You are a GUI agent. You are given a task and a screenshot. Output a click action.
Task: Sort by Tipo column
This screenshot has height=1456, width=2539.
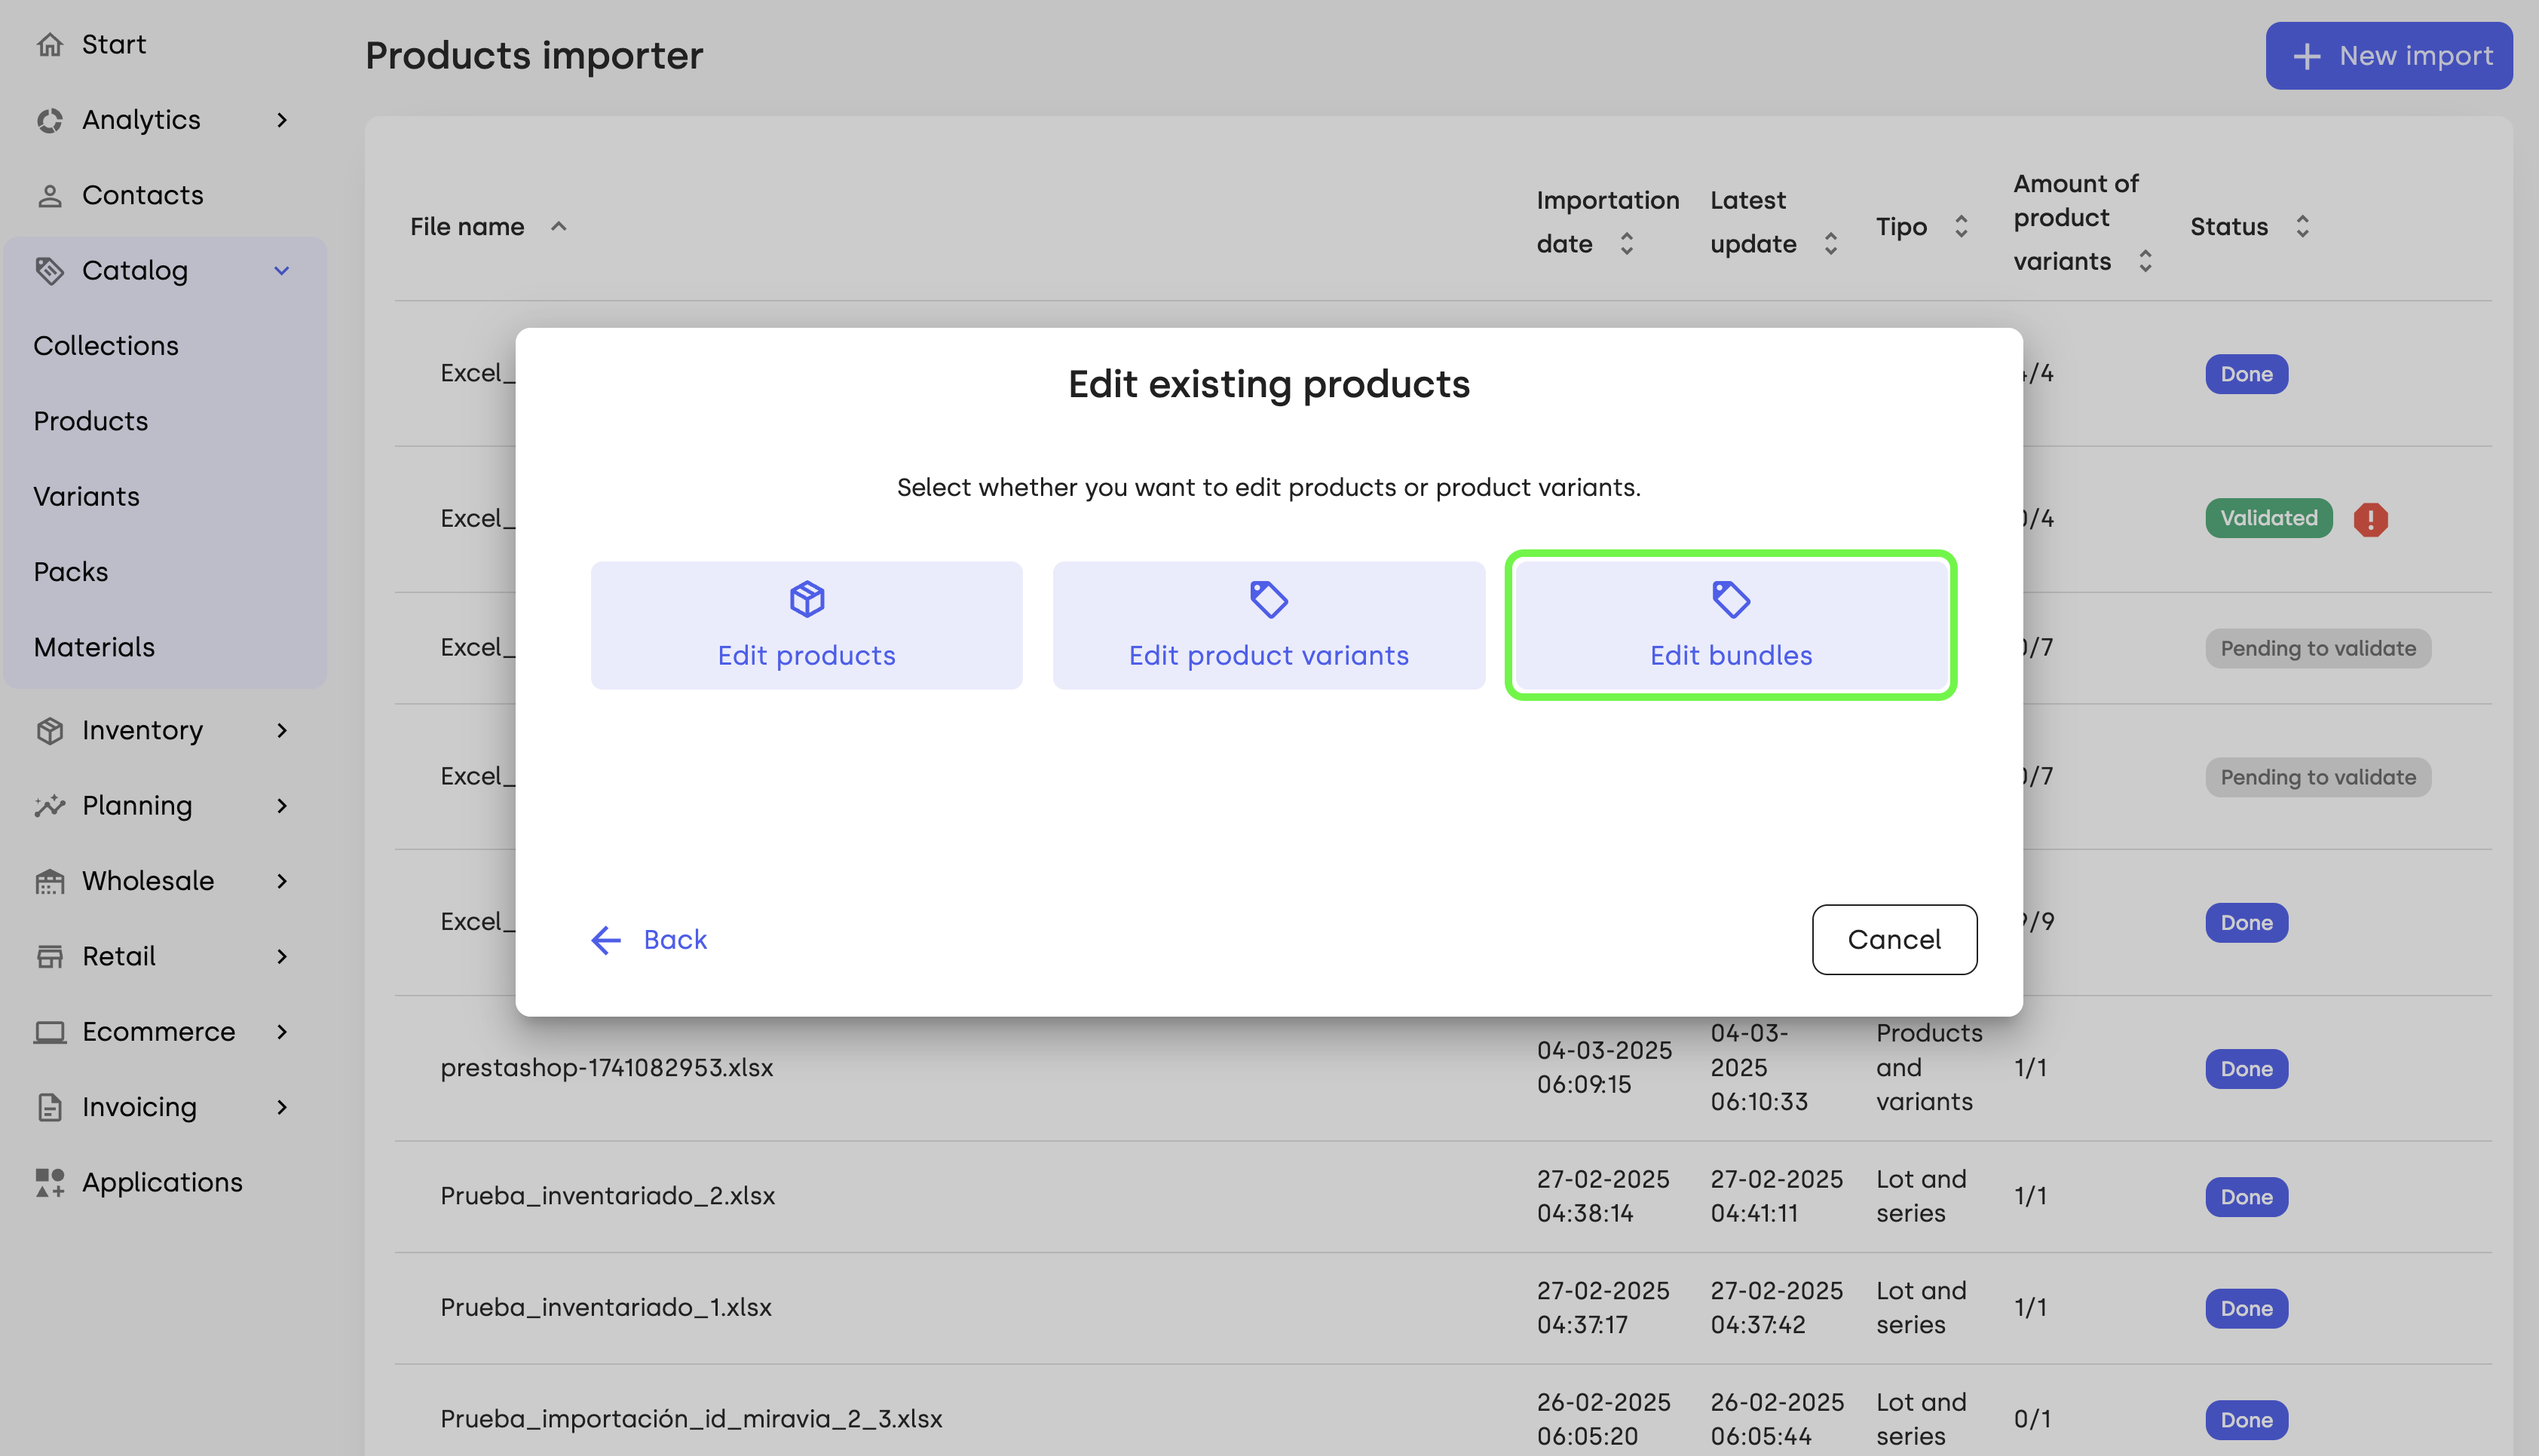1961,227
